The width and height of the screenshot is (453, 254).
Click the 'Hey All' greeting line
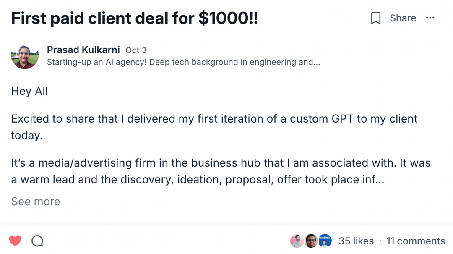click(29, 91)
